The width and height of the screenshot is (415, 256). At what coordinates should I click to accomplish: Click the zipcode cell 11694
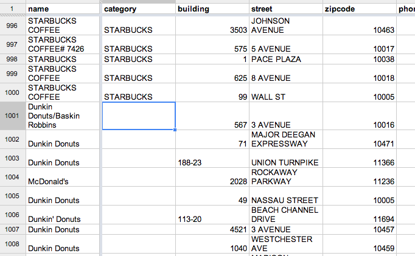[x=360, y=215]
